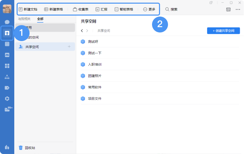The height and width of the screenshot is (154, 244).
Task: Expand the 更多 options menu
Action: (149, 9)
